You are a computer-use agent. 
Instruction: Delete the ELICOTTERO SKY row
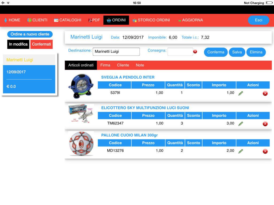click(x=265, y=124)
